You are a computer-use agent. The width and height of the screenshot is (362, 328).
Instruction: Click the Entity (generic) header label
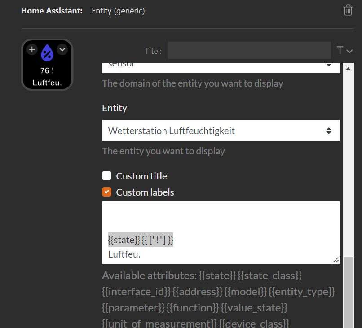(x=118, y=10)
